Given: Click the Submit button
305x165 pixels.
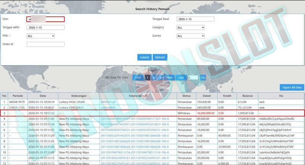Looking at the screenshot, I should [x=144, y=57].
